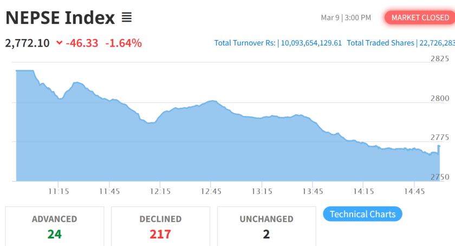
Task: Click the MARKET CLOSED status badge
Action: (x=420, y=18)
